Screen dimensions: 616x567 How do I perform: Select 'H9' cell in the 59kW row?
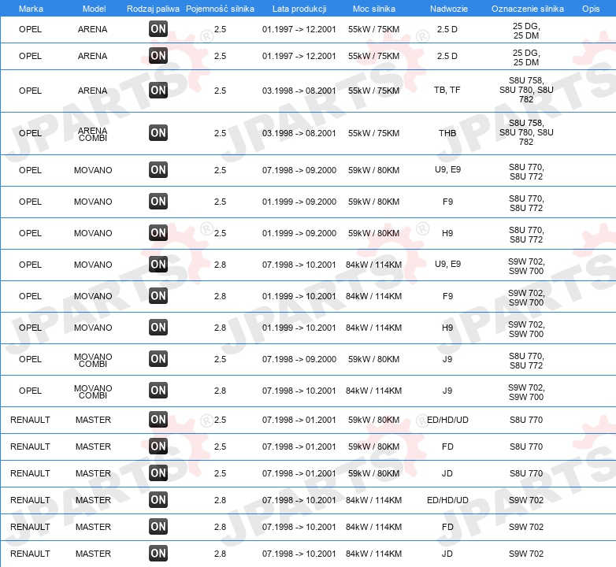click(447, 233)
